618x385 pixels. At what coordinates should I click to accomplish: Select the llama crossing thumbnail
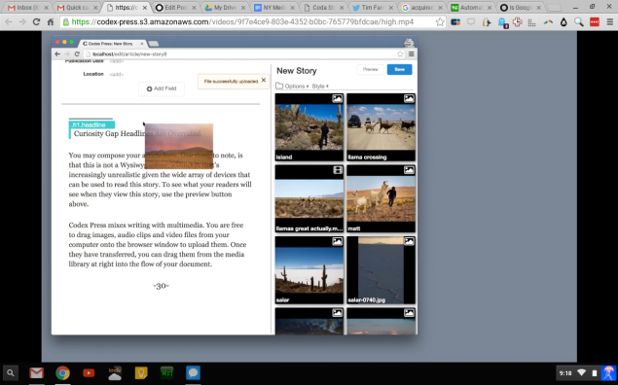pos(382,127)
